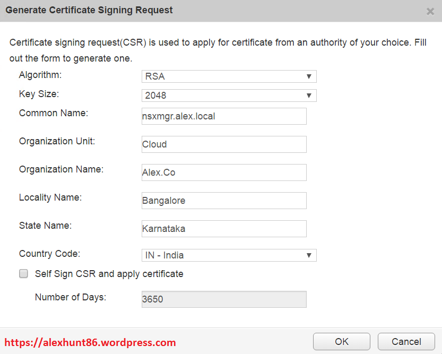442x354 pixels.
Task: Select the Organization Name field containing Alex.Co
Action: [x=224, y=172]
